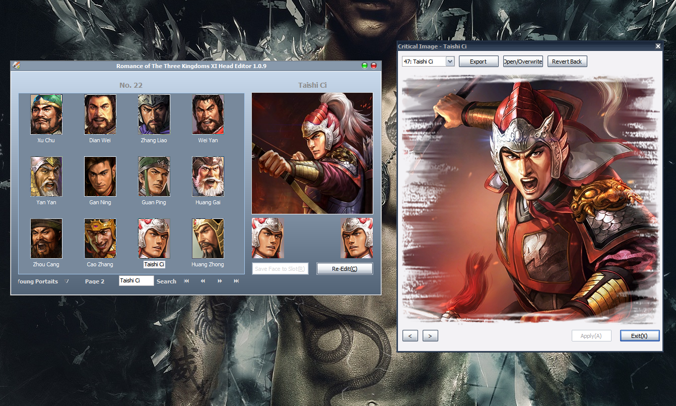Click Search label in Head Editor
The image size is (676, 406).
[x=166, y=281]
